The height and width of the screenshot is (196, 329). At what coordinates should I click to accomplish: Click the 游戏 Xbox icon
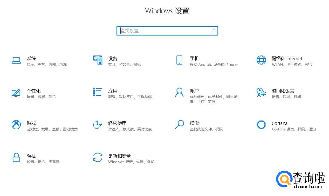coord(16,125)
